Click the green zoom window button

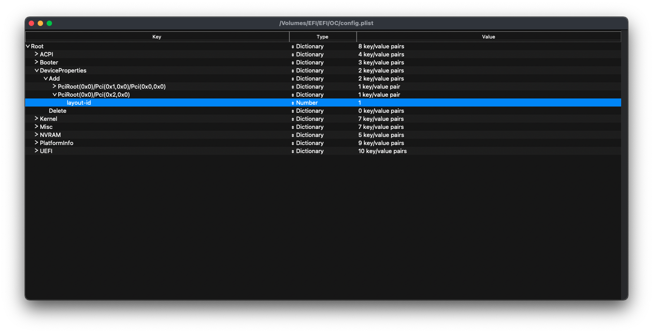tap(49, 23)
